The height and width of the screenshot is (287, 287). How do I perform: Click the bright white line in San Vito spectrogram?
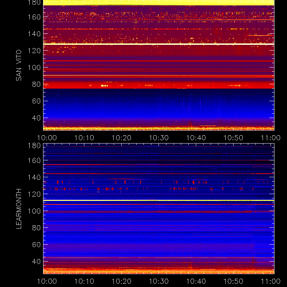pyautogui.click(x=159, y=44)
